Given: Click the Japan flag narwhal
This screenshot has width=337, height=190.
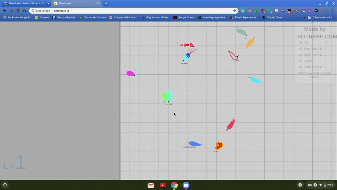Looking at the screenshot, I should pos(187,45).
